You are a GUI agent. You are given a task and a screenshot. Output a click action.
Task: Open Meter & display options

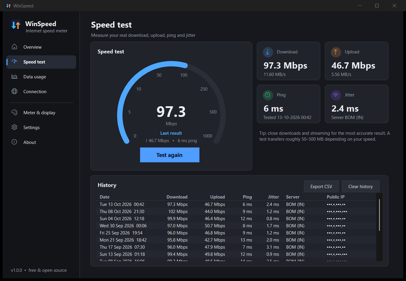(x=41, y=112)
